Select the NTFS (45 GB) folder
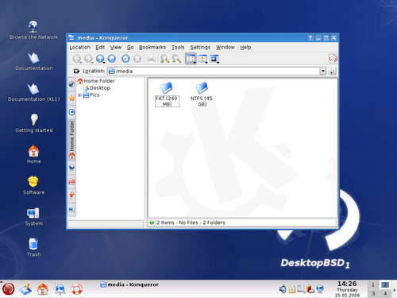Viewport: 397px width, 298px height. 202,95
